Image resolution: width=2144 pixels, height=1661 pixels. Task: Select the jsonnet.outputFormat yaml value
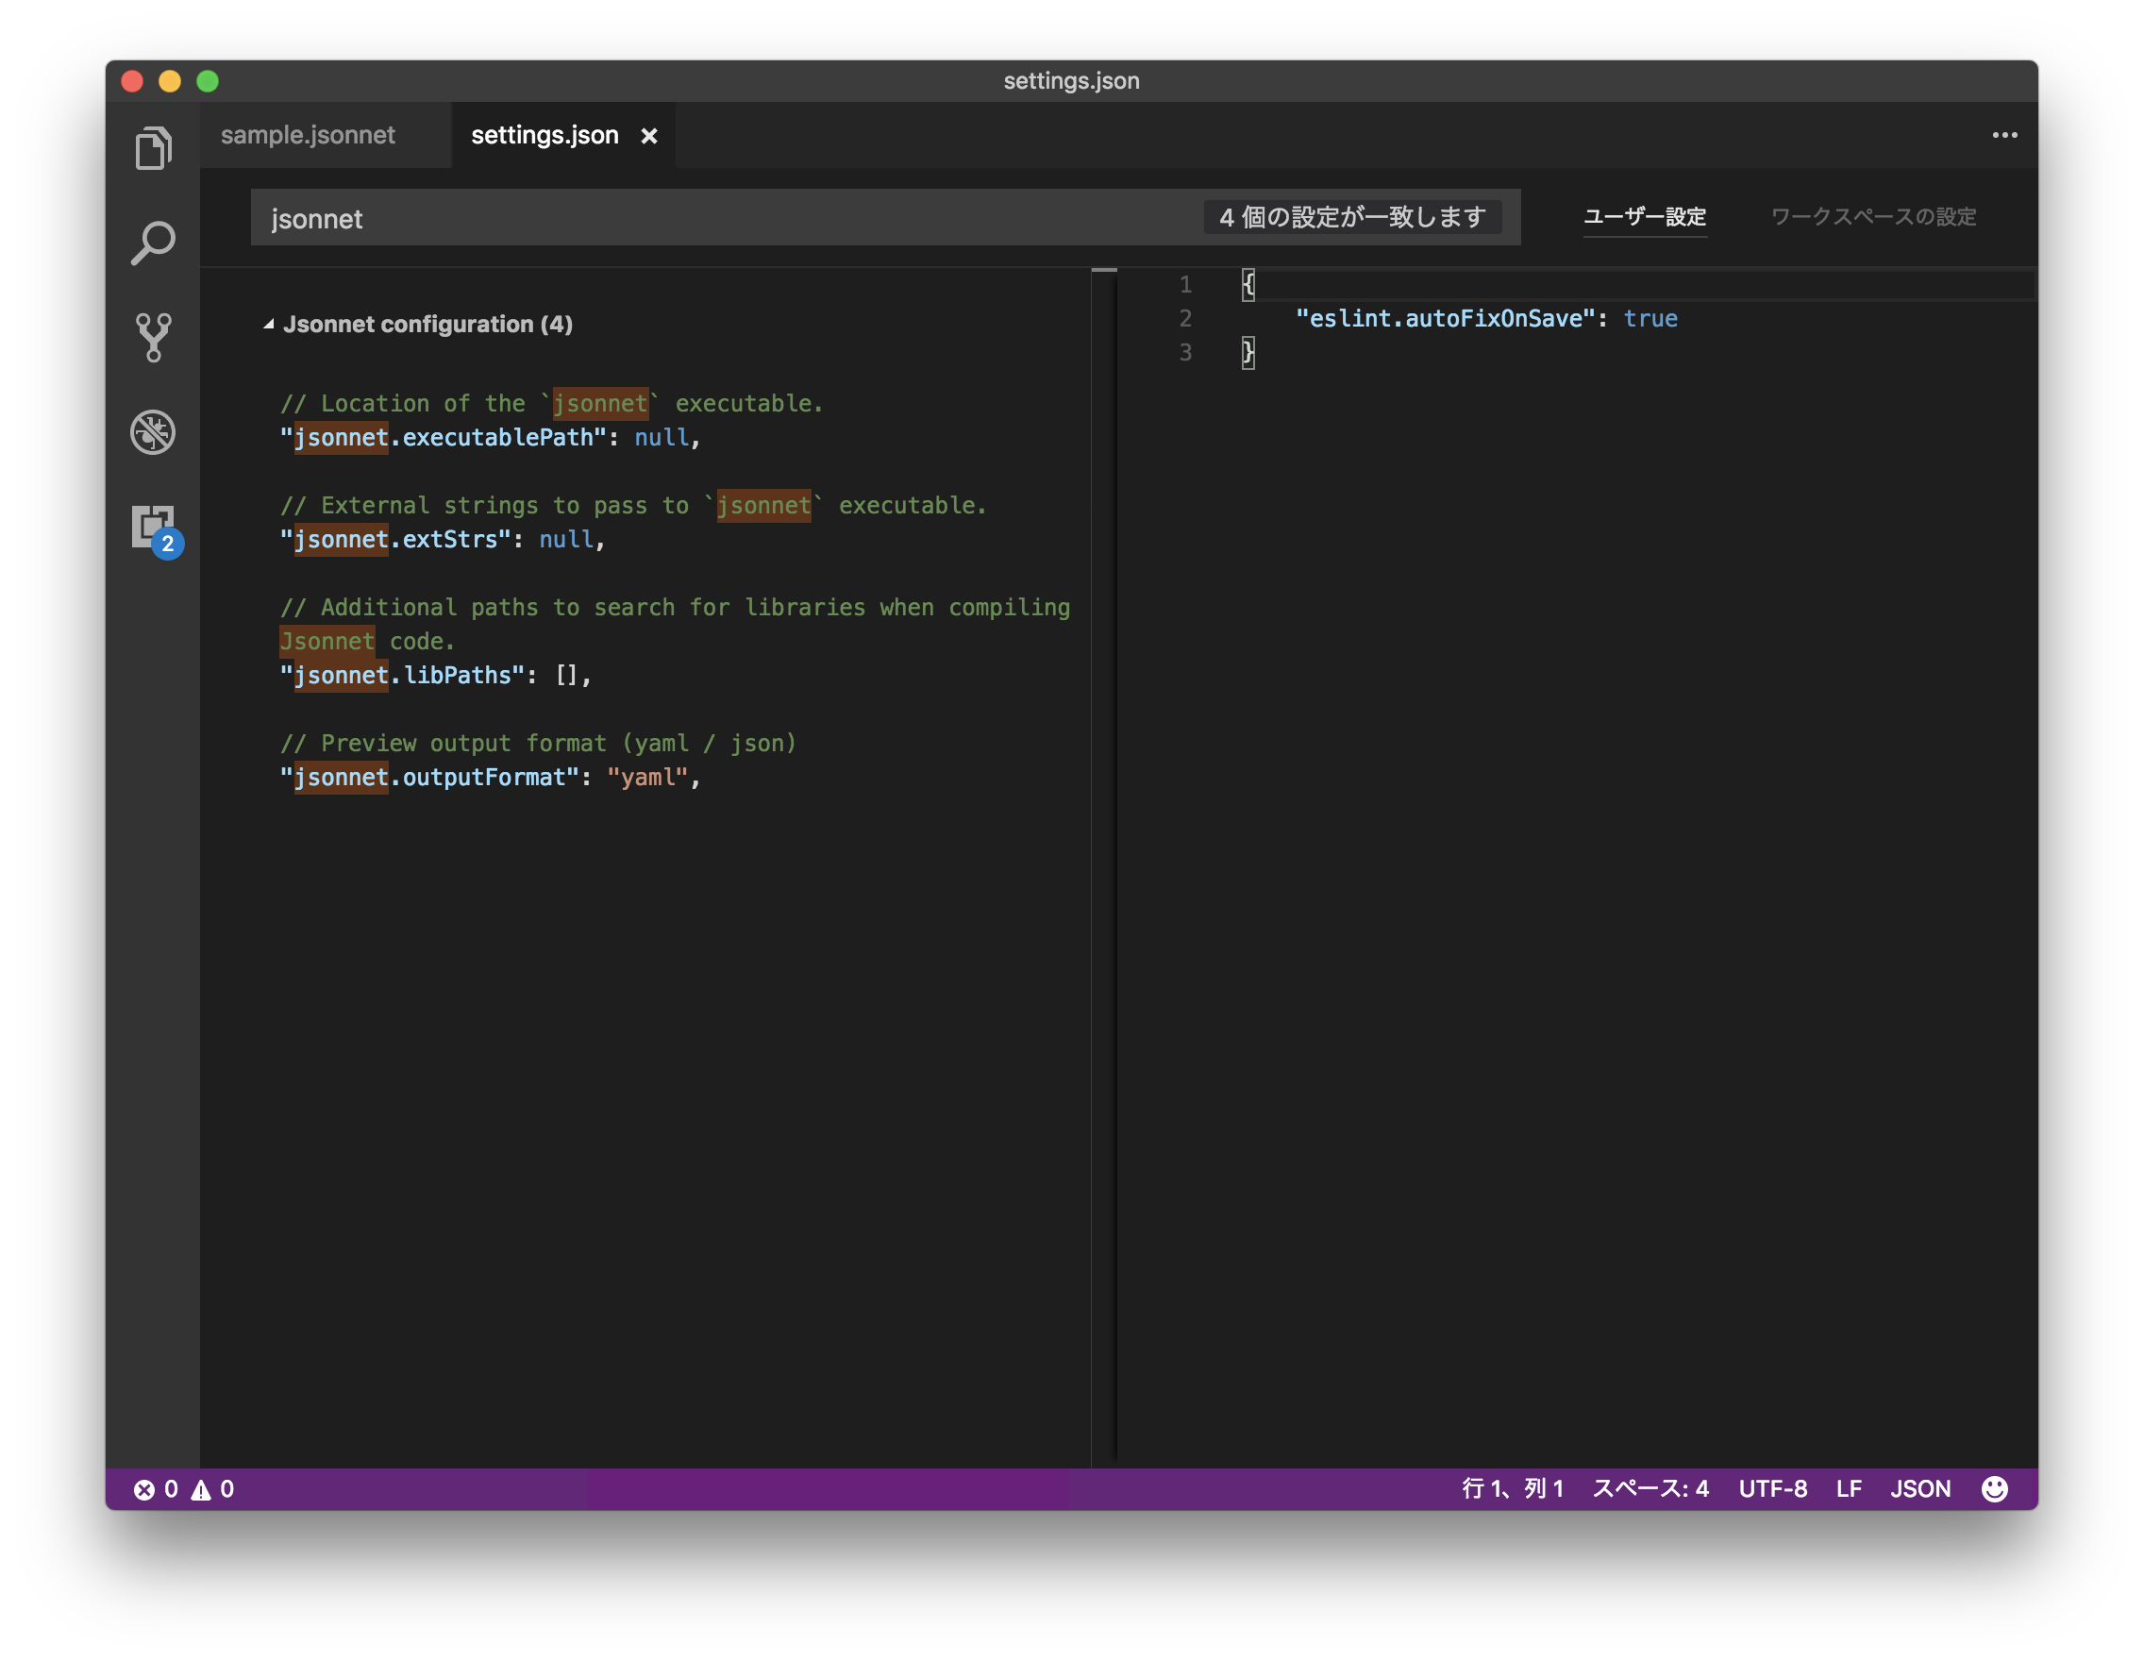pyautogui.click(x=648, y=777)
